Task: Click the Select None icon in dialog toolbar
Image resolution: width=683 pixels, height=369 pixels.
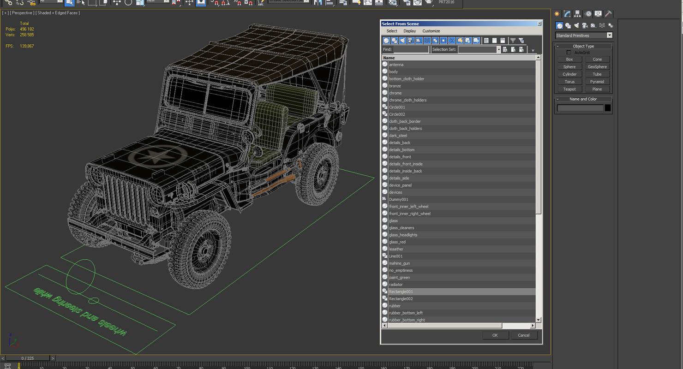Action: tap(494, 41)
